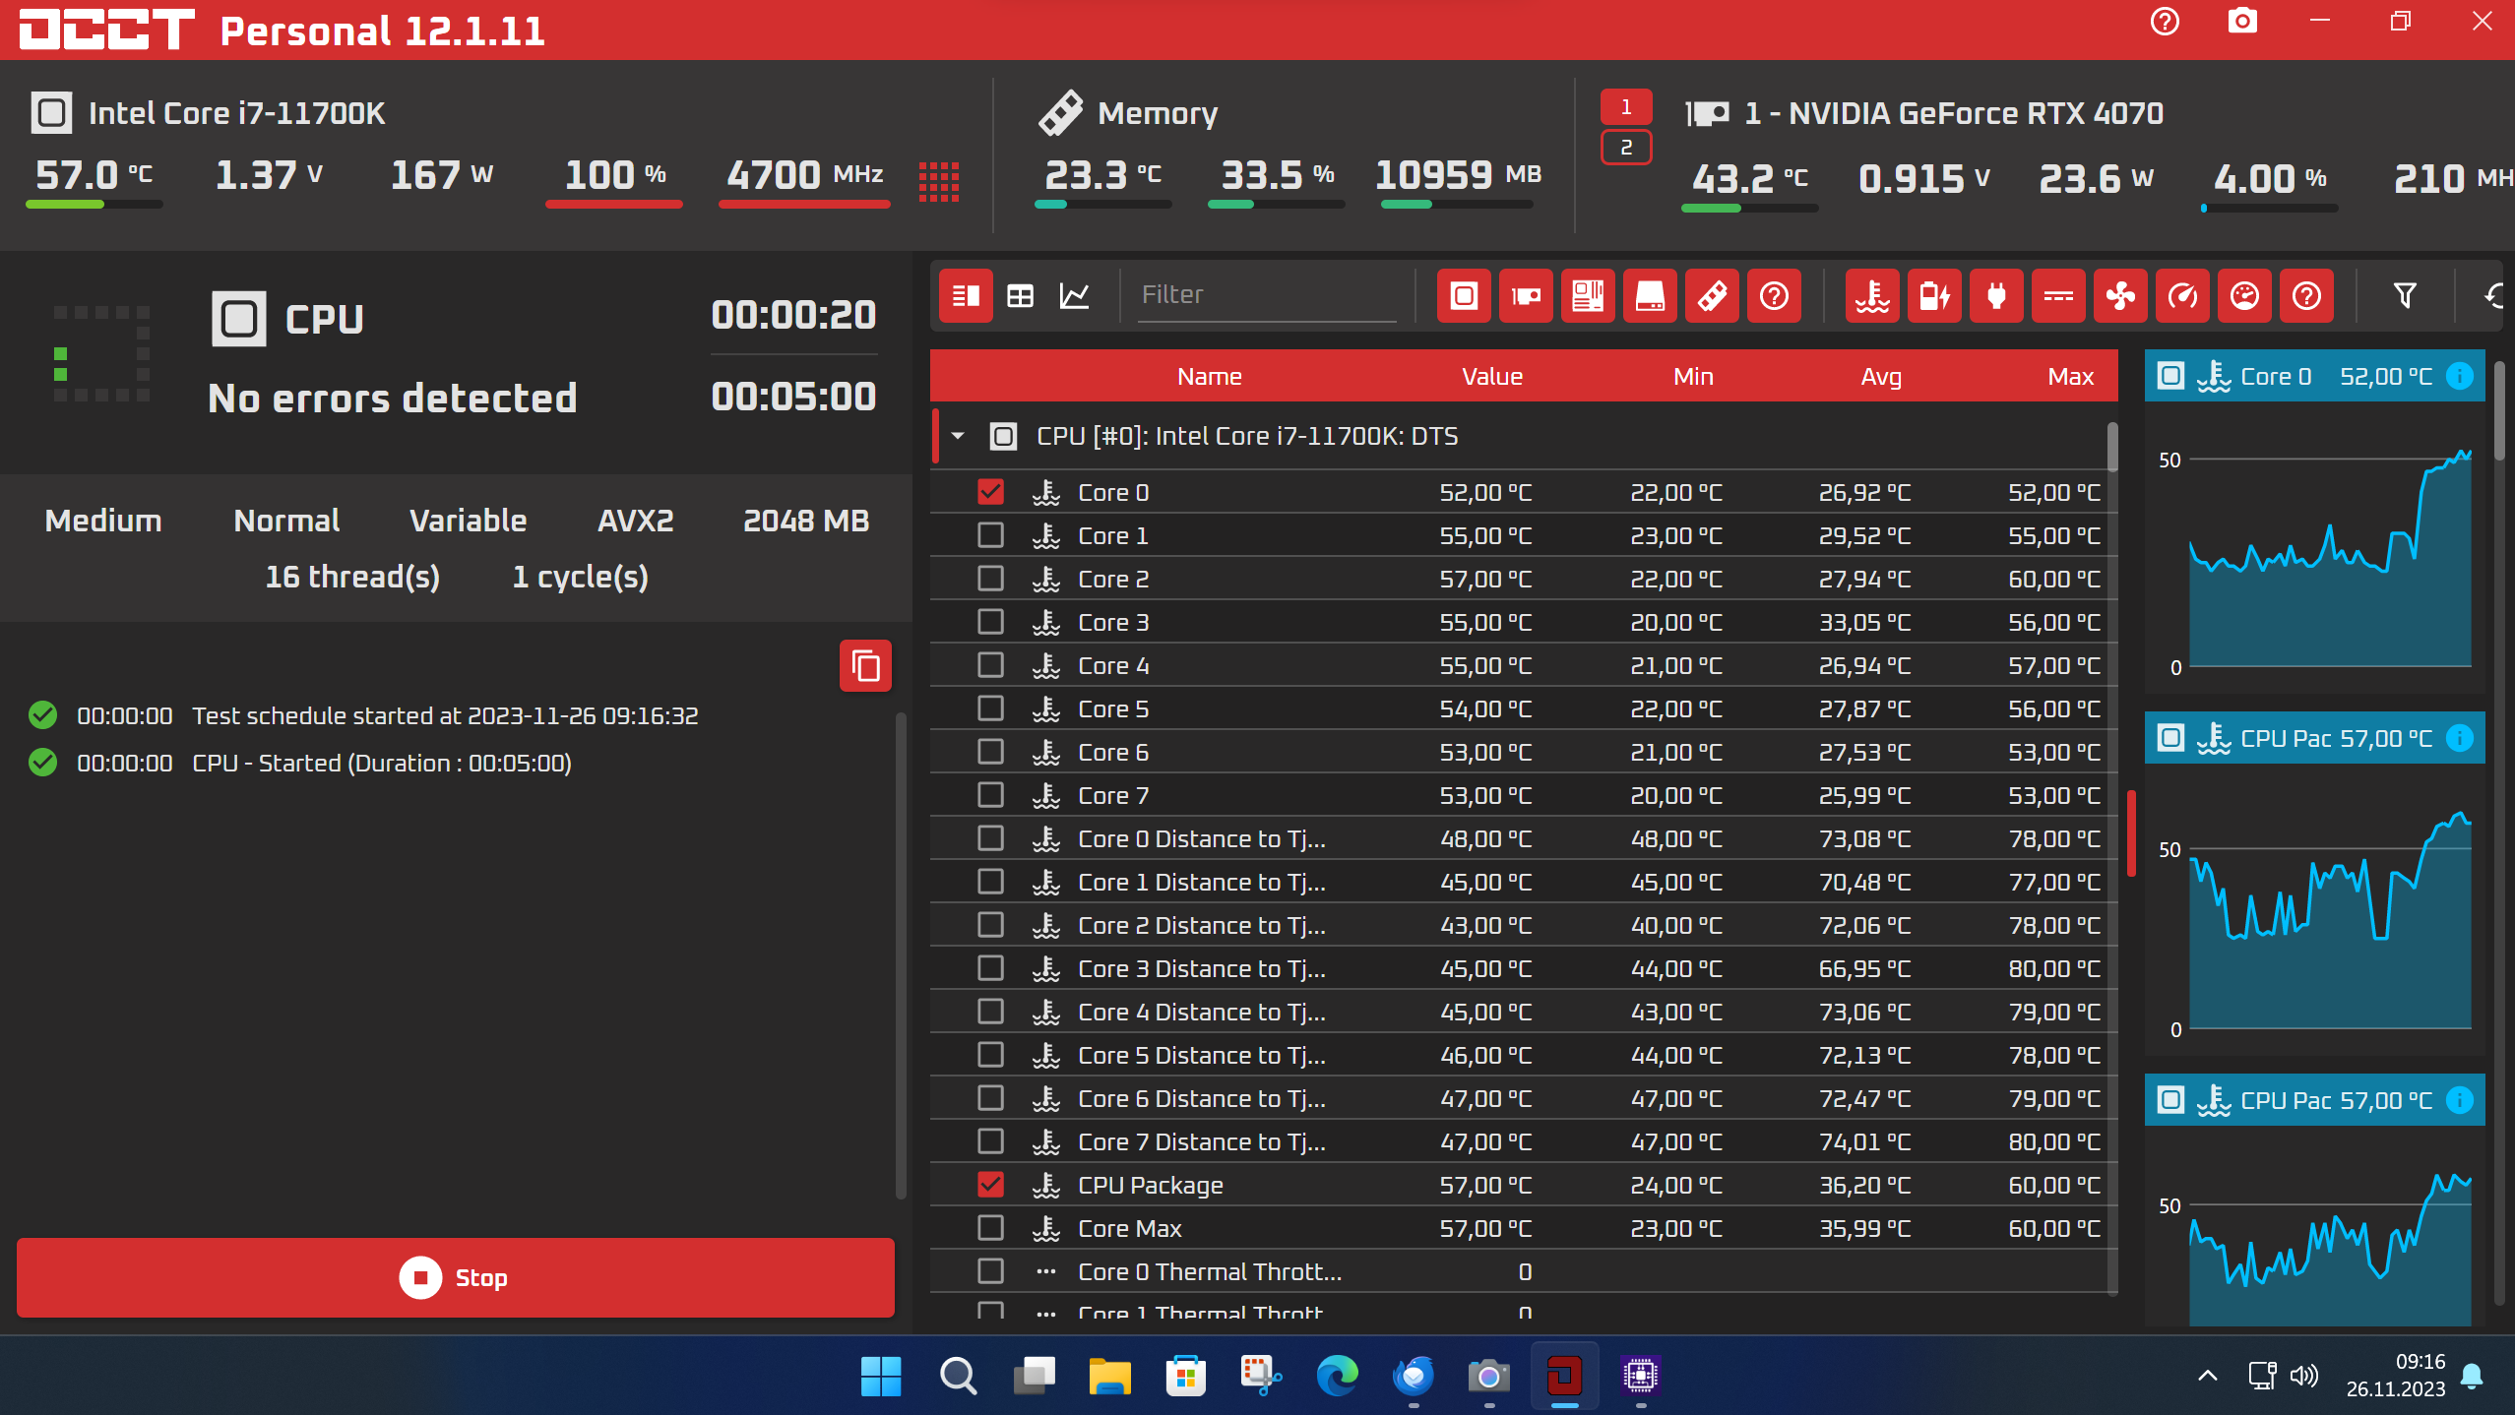This screenshot has width=2515, height=1415.
Task: Switch to graph view icon
Action: [x=1074, y=295]
